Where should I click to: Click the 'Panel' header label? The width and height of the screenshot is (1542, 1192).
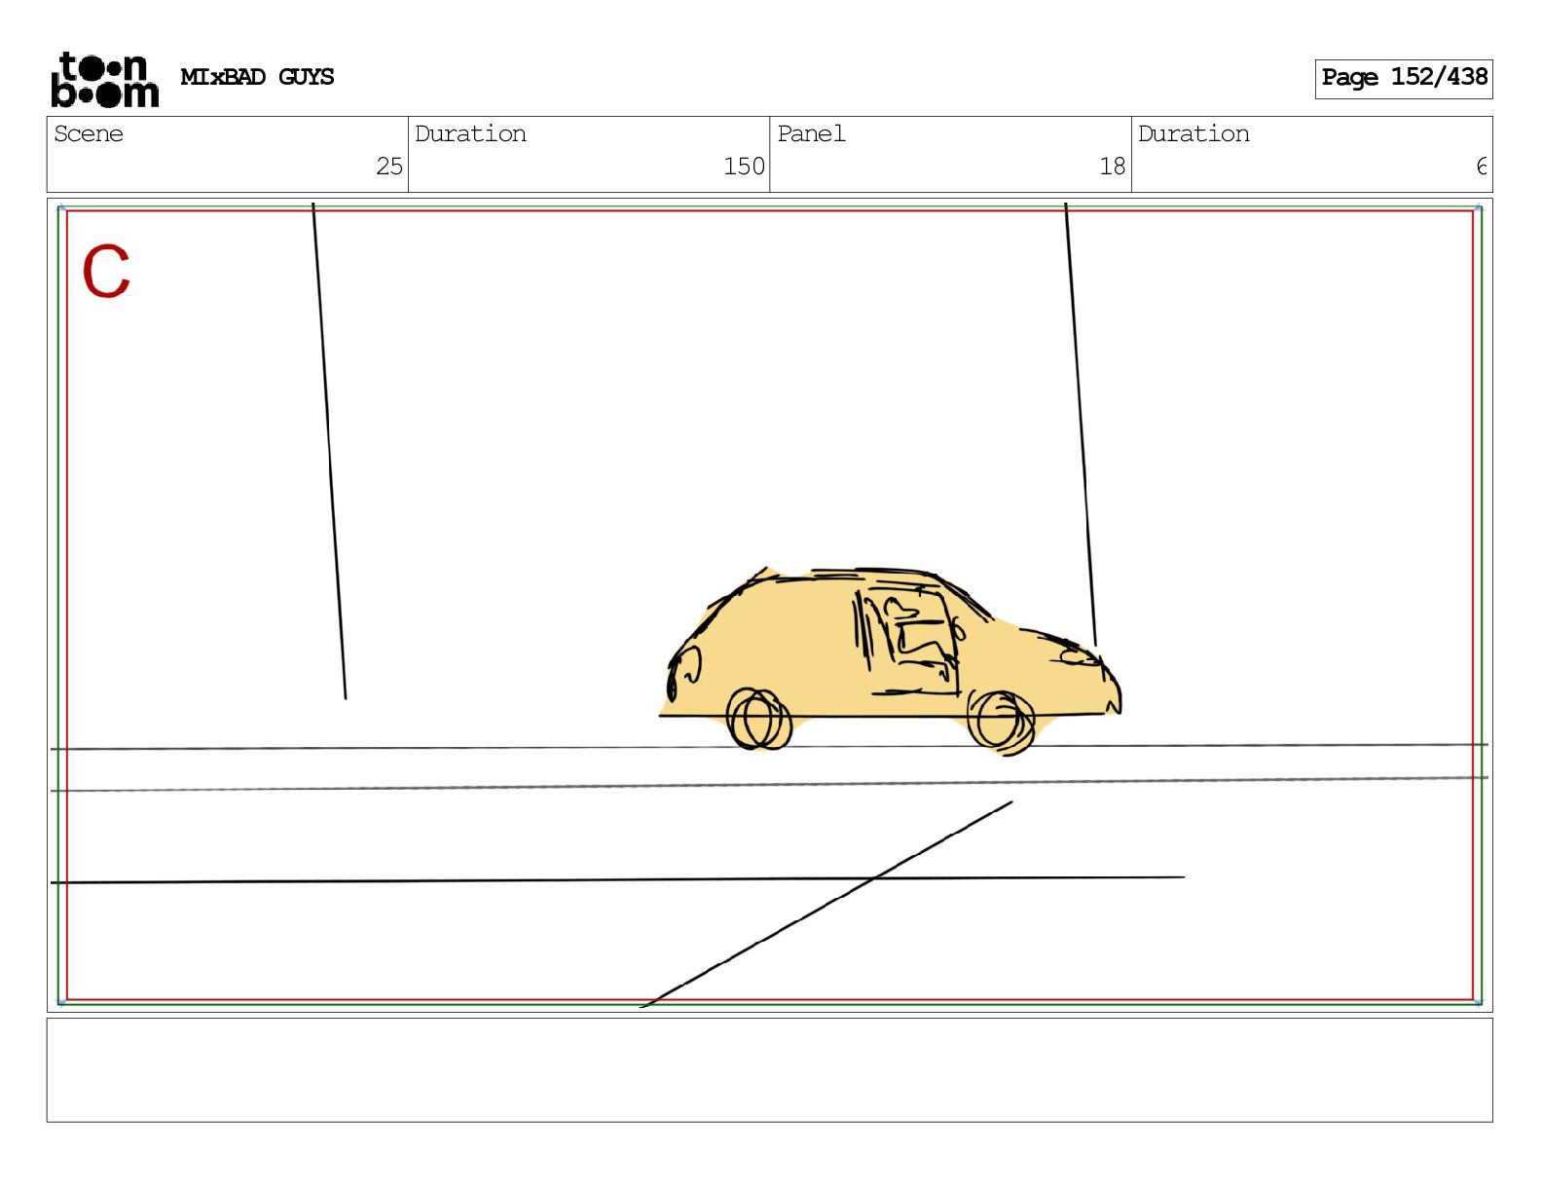pos(811,133)
